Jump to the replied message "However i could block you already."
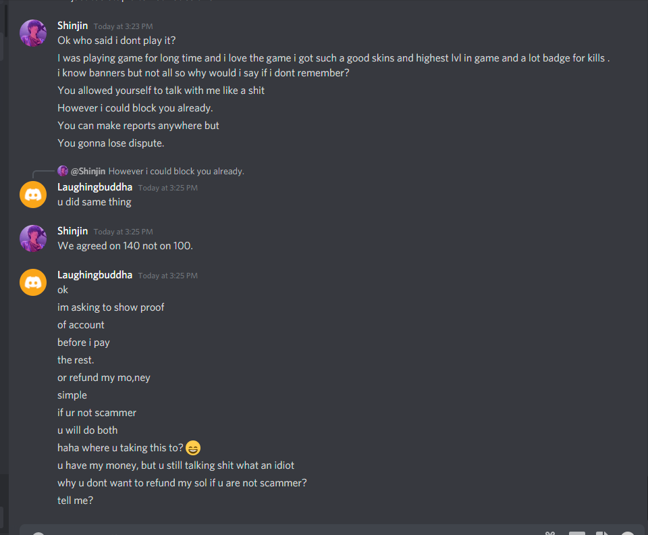The height and width of the screenshot is (535, 648). (176, 171)
